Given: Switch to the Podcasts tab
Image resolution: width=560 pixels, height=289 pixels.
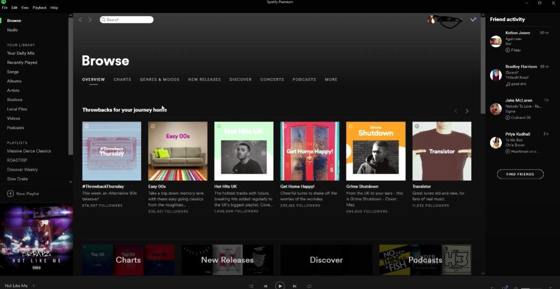Looking at the screenshot, I should click(304, 80).
